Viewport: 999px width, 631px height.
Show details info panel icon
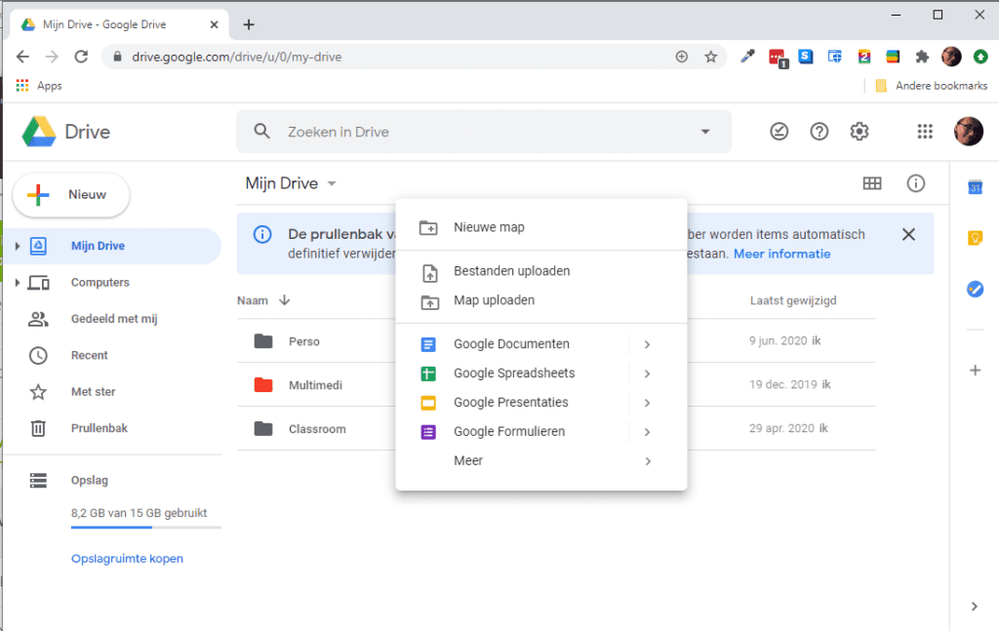pos(915,183)
